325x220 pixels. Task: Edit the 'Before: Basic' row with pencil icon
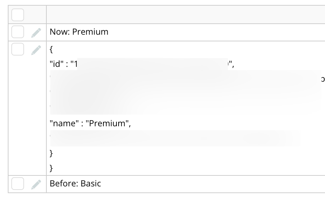pyautogui.click(x=36, y=184)
